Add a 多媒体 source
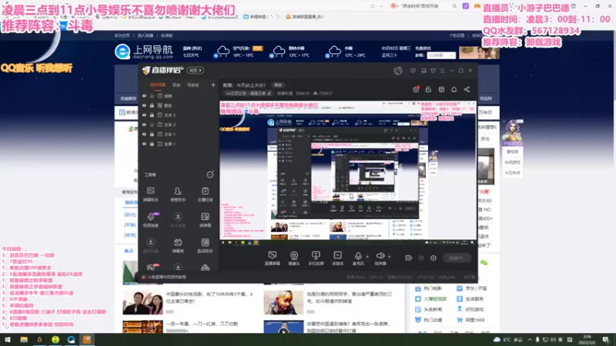The height and width of the screenshot is (346, 616). (337, 258)
